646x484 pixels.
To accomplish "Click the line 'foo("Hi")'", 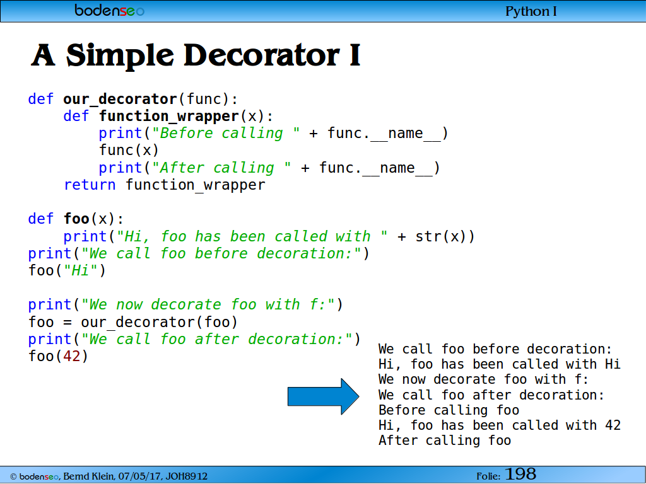I will pos(67,271).
